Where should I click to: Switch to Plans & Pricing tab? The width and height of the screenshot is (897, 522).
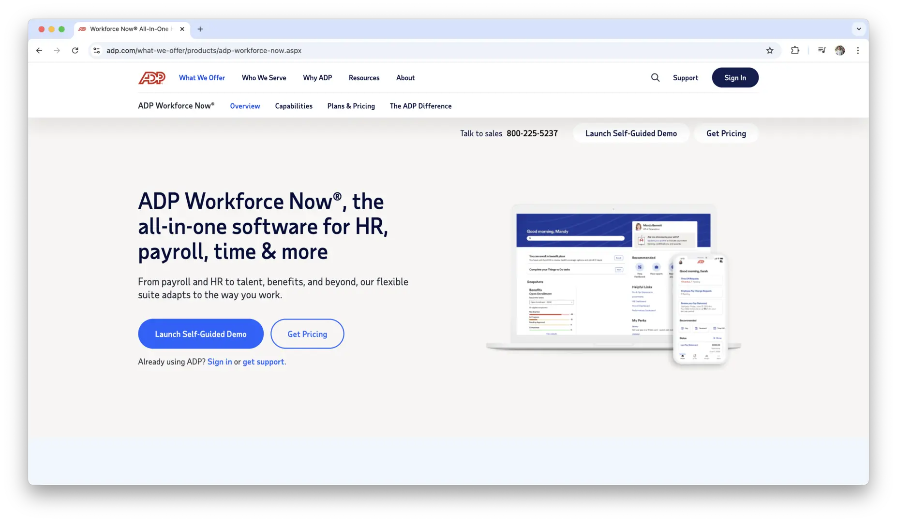[351, 106]
